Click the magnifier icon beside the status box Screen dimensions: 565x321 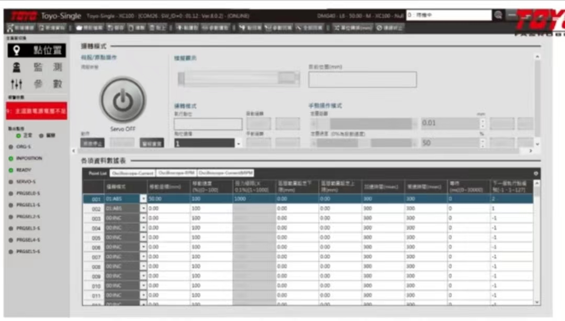pyautogui.click(x=499, y=16)
